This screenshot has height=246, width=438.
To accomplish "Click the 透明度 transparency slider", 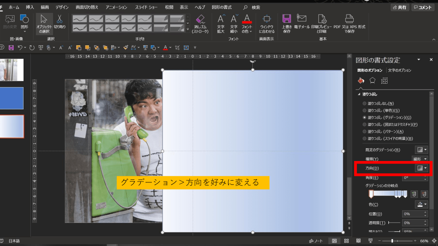I will tap(394, 223).
